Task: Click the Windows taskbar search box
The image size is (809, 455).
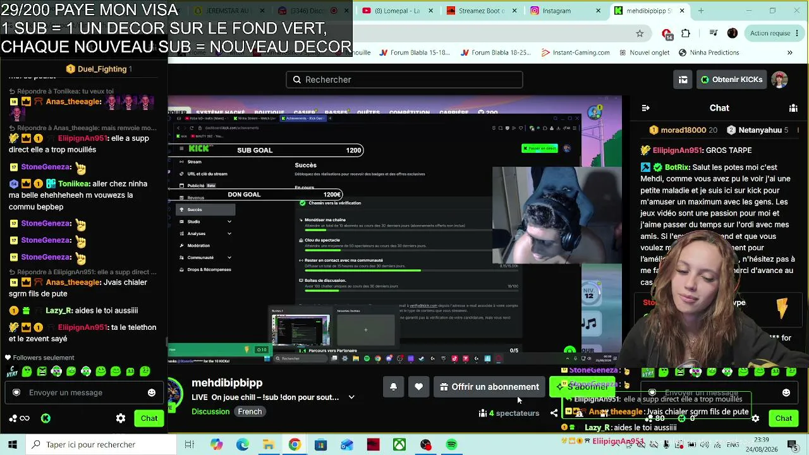Action: pos(101,445)
